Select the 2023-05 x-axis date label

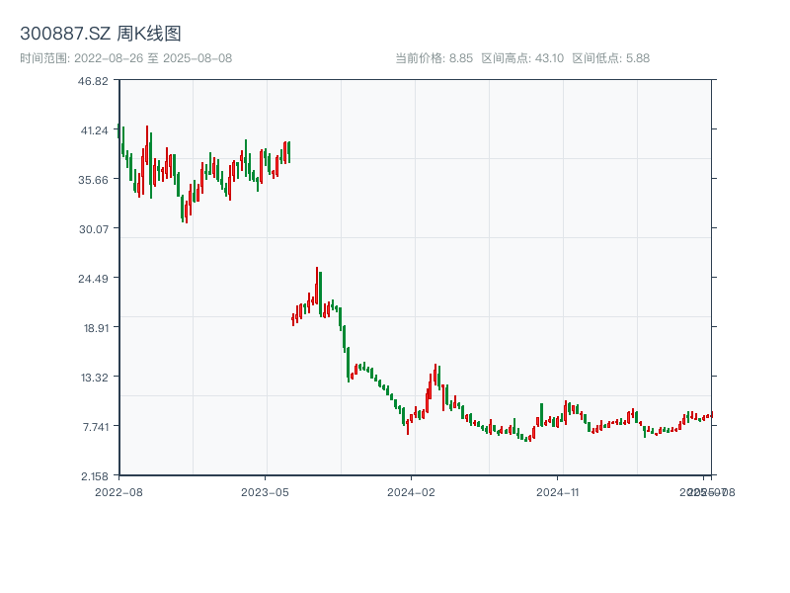pos(265,491)
